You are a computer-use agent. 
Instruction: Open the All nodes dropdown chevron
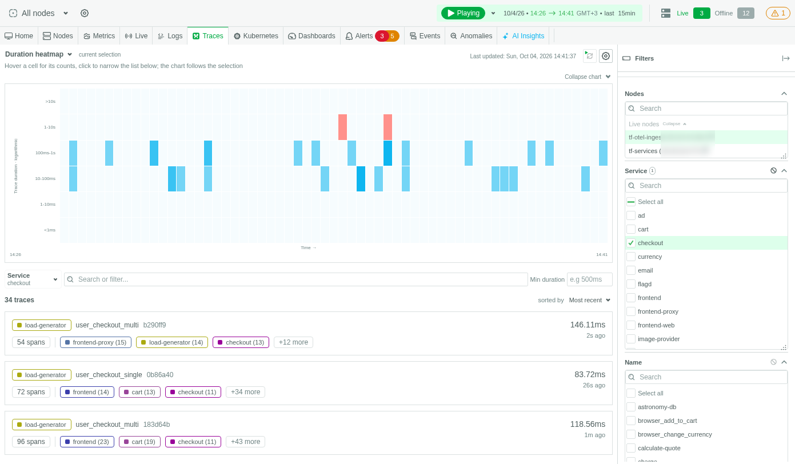(66, 13)
